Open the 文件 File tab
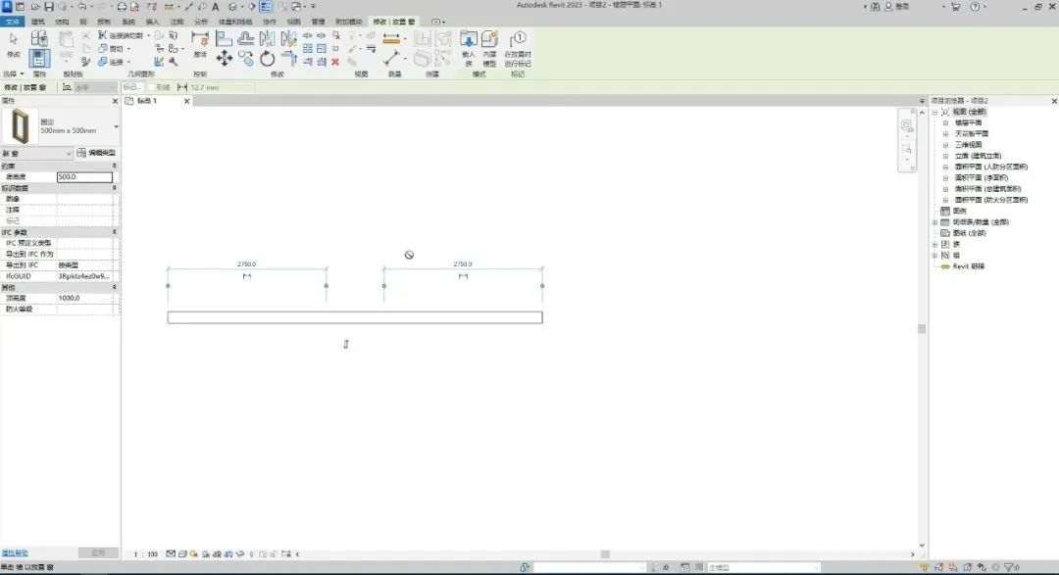 (12, 22)
